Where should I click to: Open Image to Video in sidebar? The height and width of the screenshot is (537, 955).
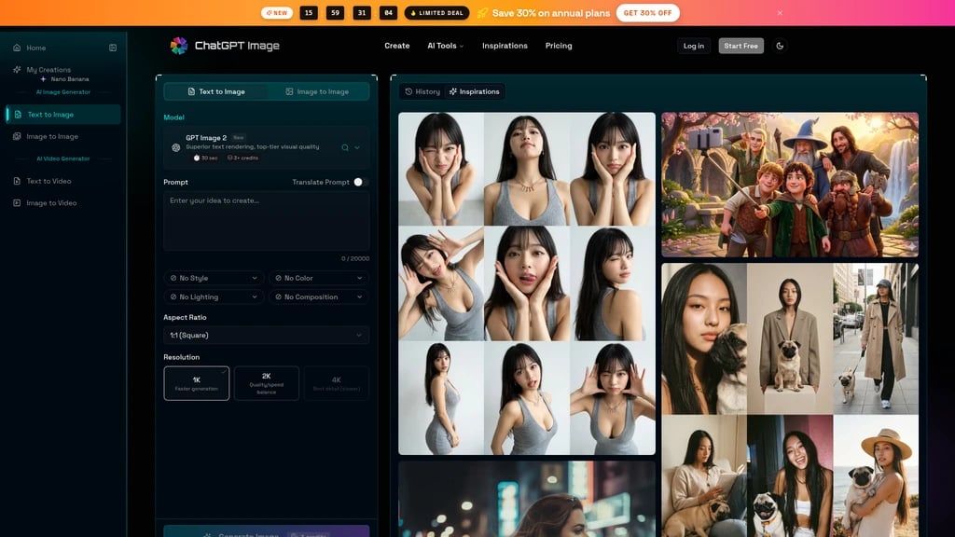(x=51, y=202)
